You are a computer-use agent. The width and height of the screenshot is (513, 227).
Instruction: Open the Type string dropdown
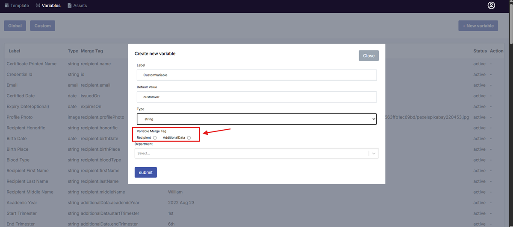click(256, 119)
